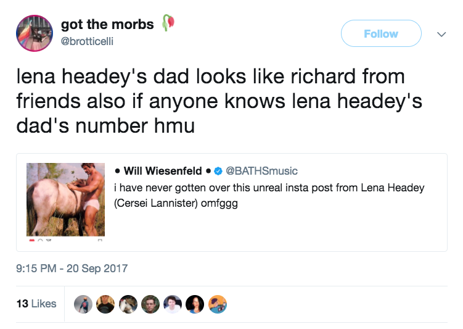Click the blue verified badge icon
The height and width of the screenshot is (329, 463).
click(x=218, y=171)
